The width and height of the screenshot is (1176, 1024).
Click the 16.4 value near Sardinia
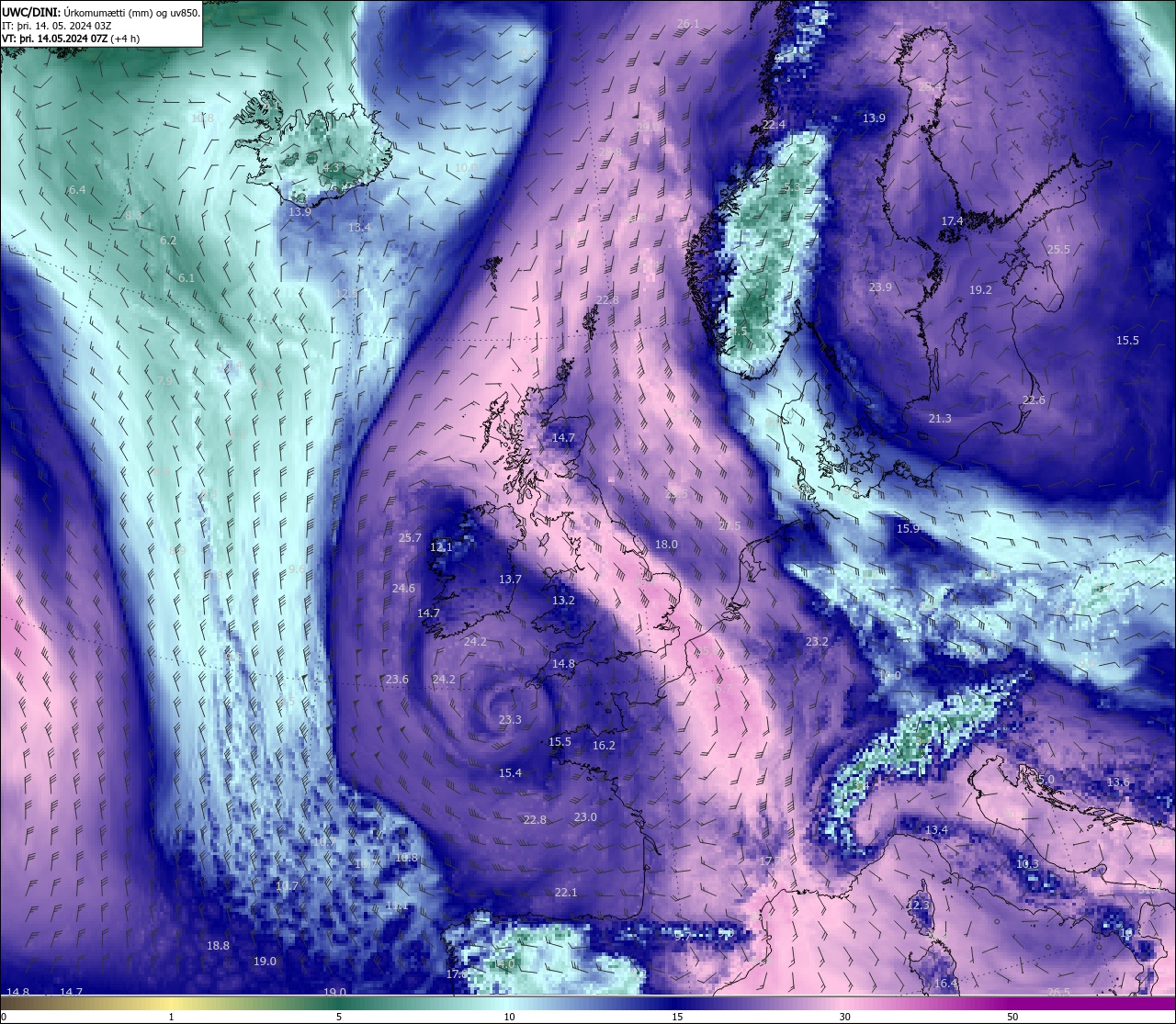tap(945, 983)
